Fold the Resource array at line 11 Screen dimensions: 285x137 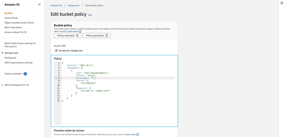61,88
